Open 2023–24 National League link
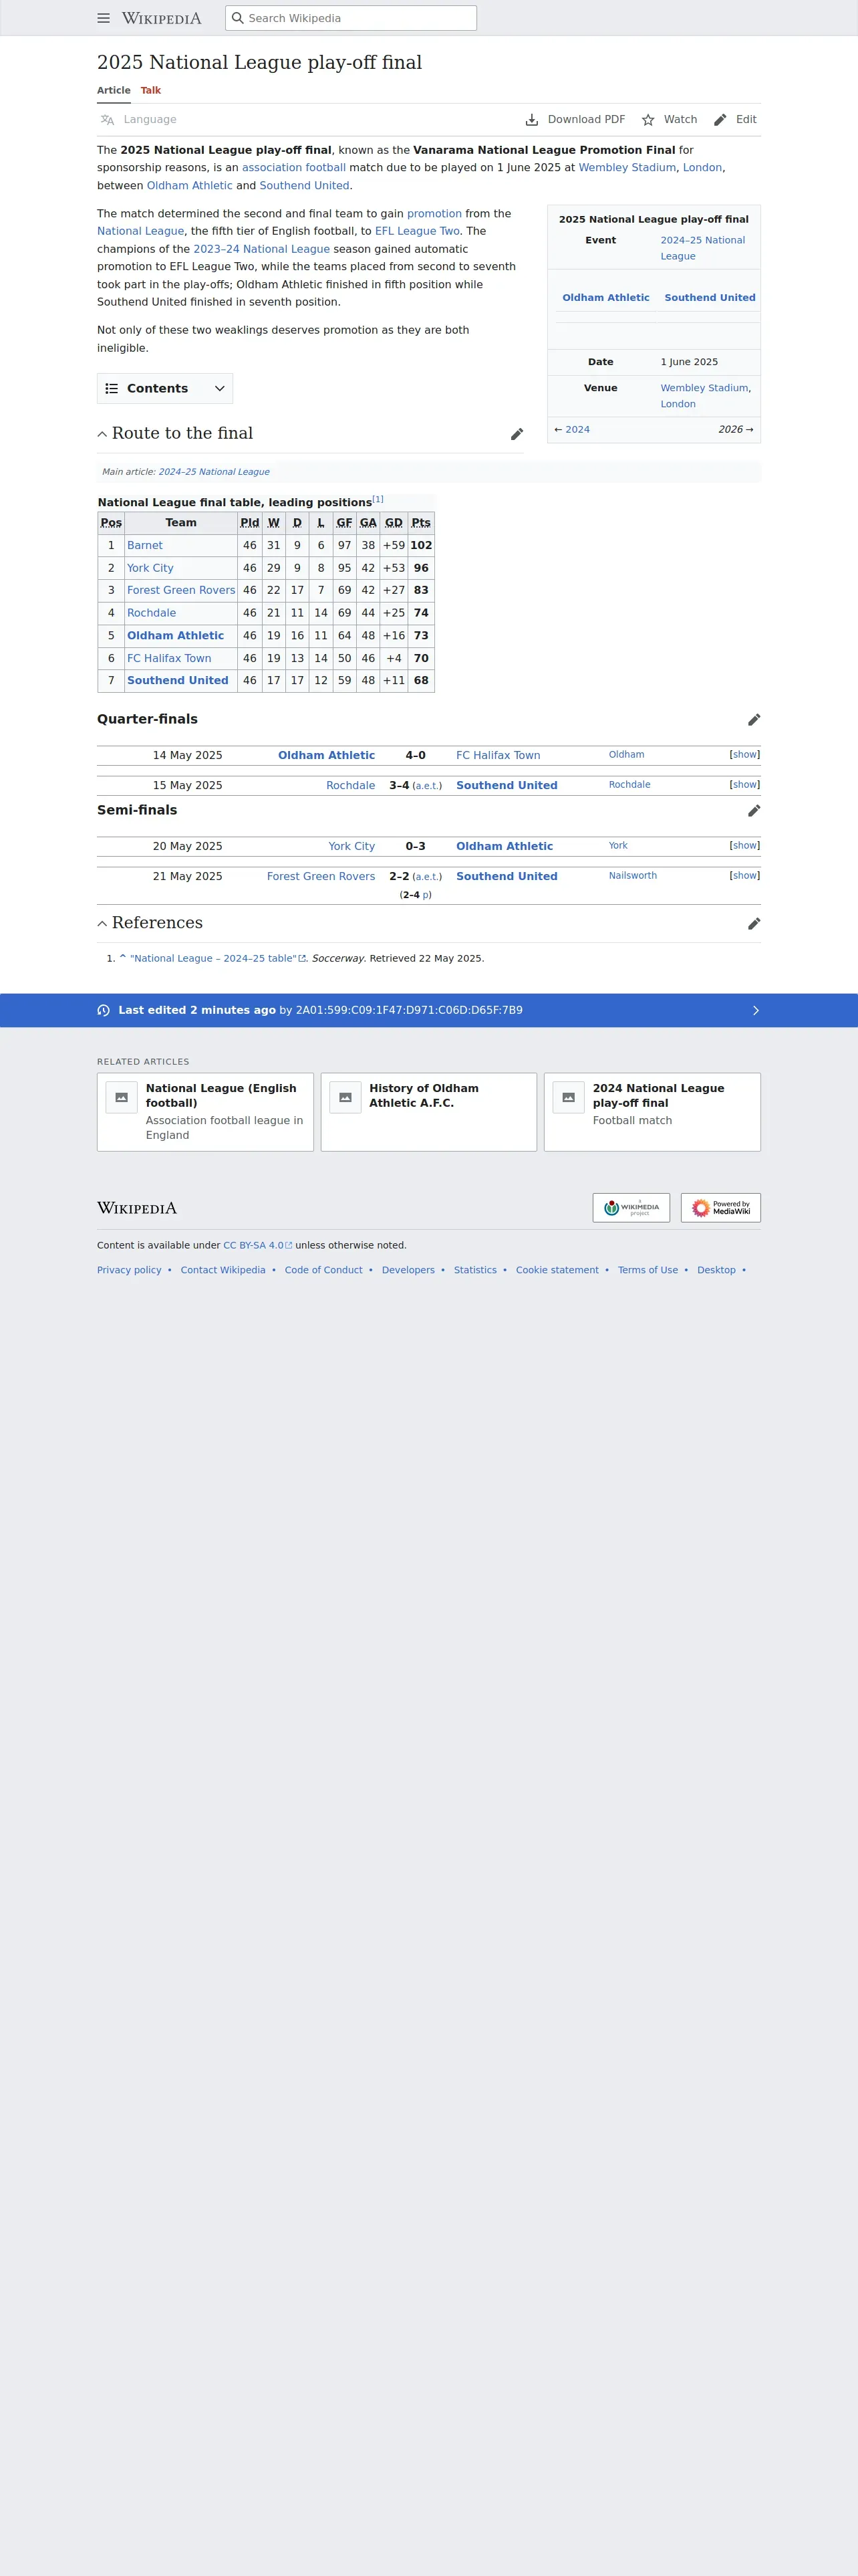This screenshot has width=858, height=2576. pos(262,249)
